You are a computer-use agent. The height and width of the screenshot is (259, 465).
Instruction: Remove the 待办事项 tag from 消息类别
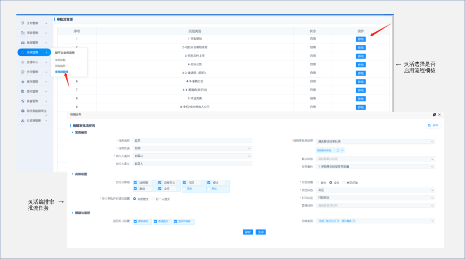tap(353, 221)
